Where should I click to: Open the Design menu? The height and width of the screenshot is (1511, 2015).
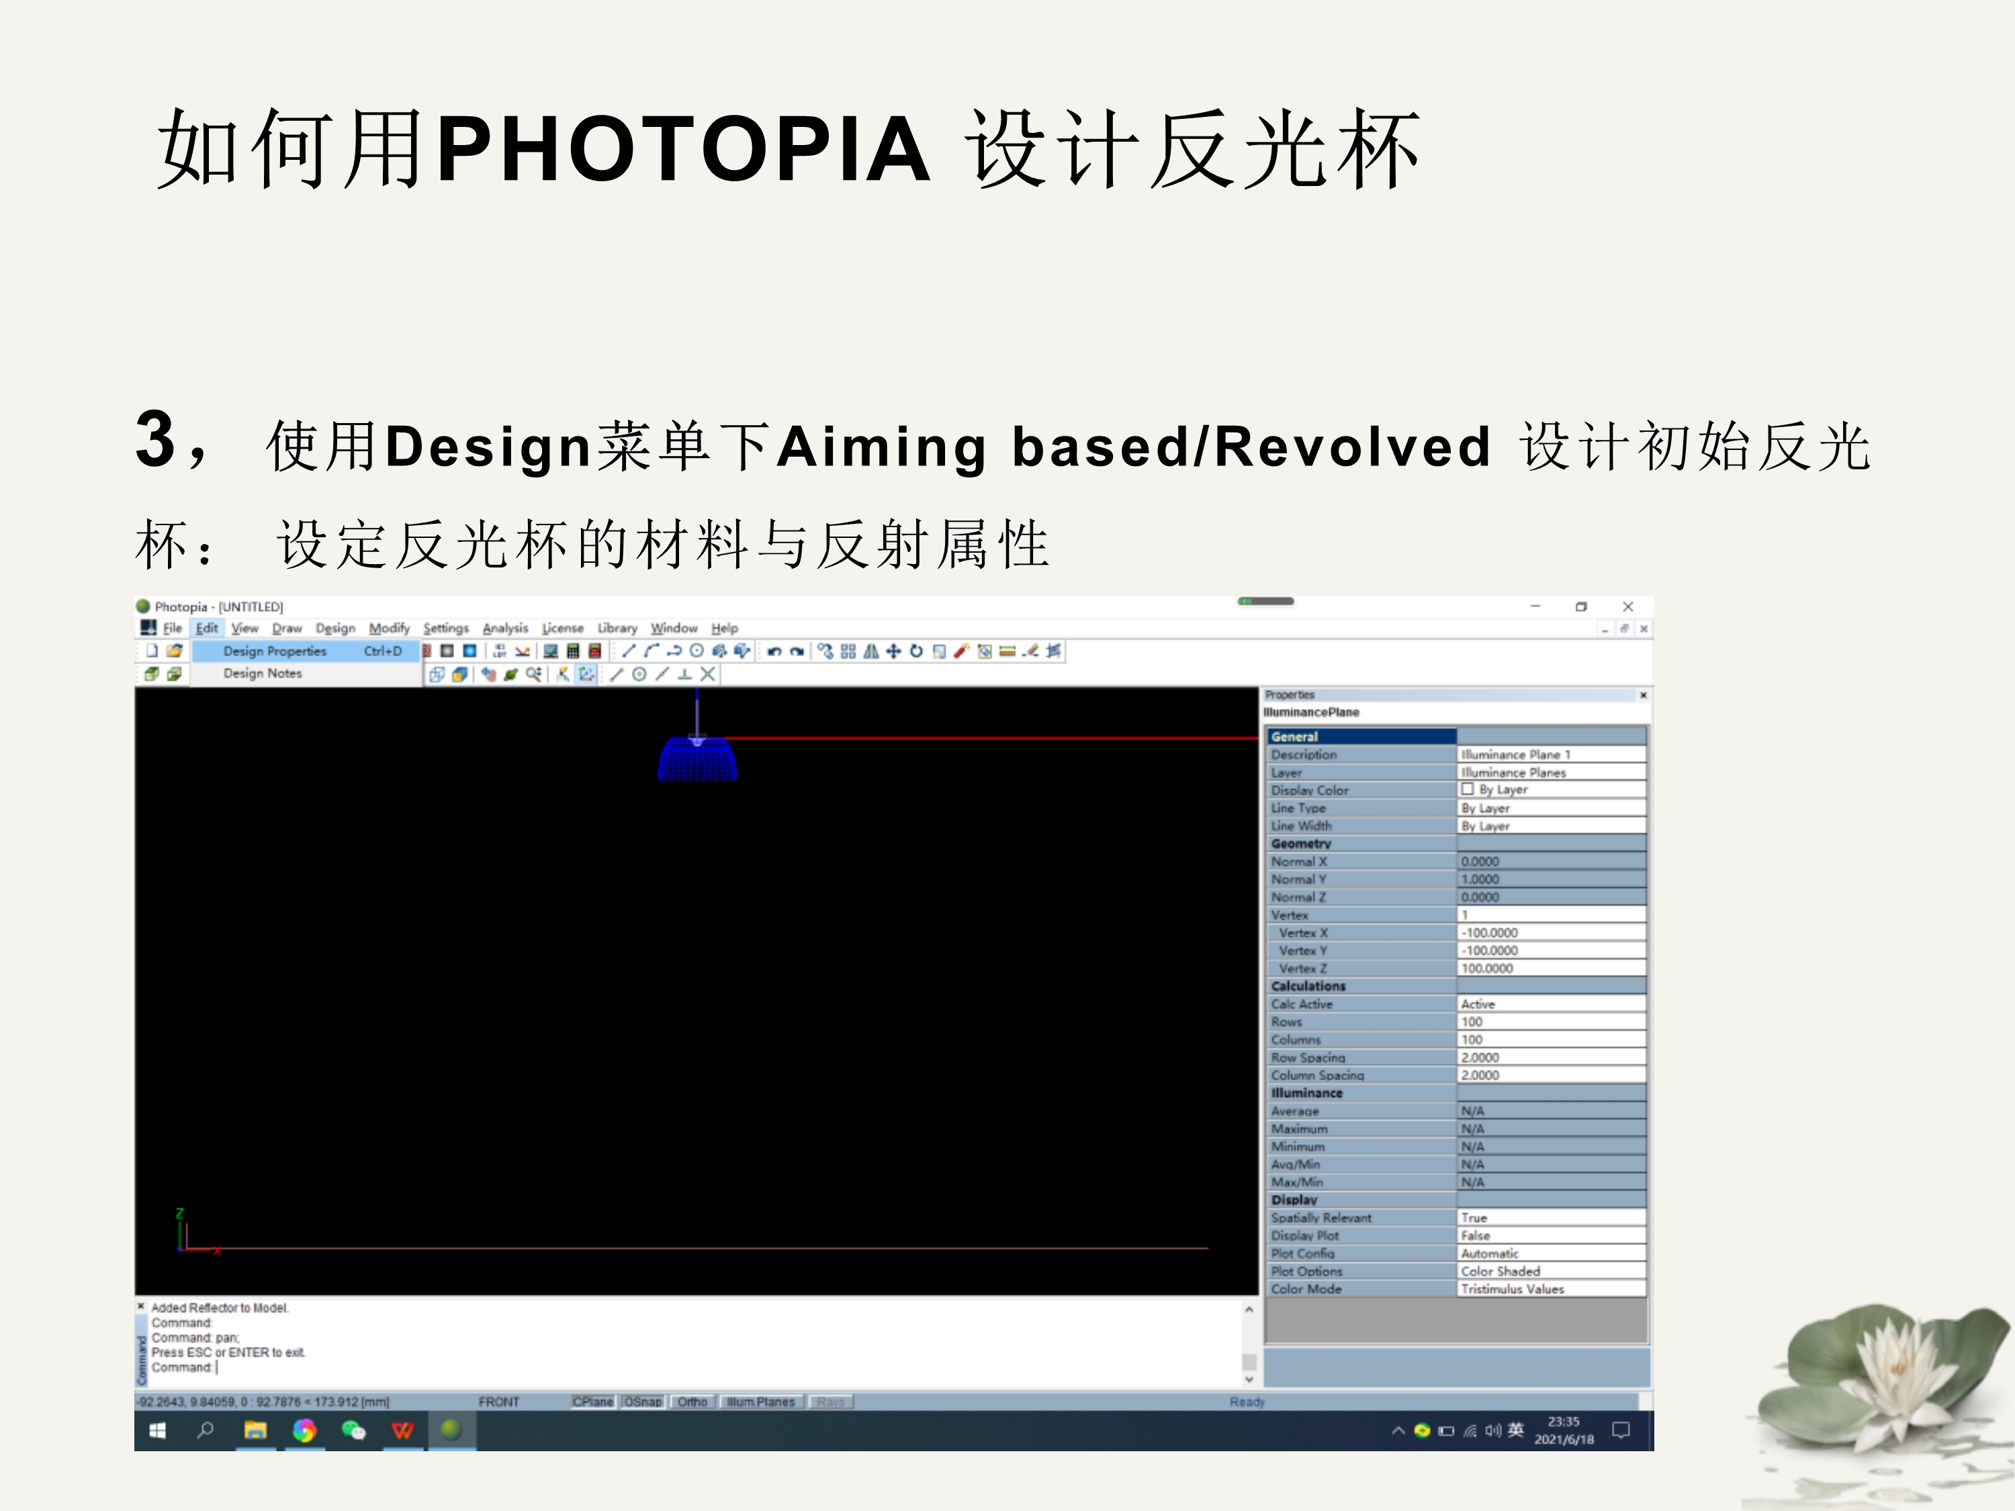pyautogui.click(x=335, y=629)
